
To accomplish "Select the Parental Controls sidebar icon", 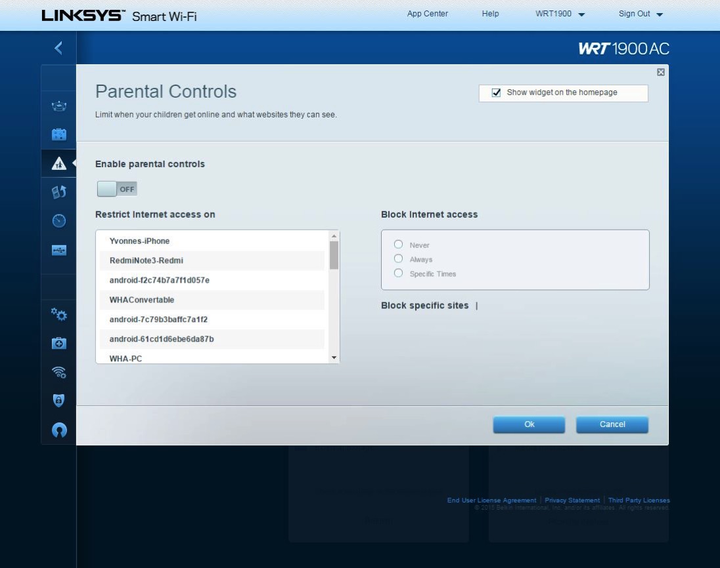I will click(x=58, y=163).
